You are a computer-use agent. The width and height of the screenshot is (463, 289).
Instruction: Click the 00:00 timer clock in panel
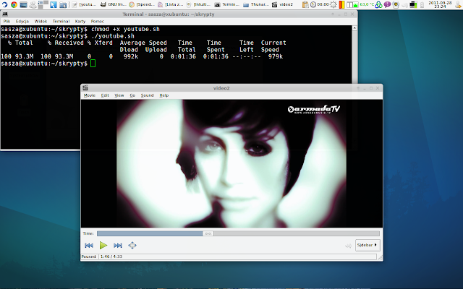[320, 4]
